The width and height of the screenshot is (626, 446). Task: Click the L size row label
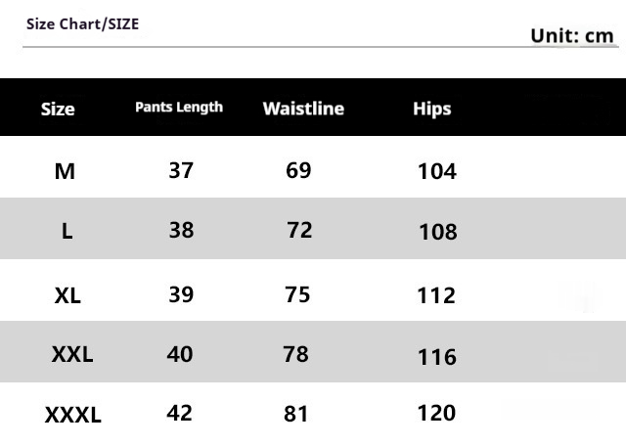(x=67, y=231)
